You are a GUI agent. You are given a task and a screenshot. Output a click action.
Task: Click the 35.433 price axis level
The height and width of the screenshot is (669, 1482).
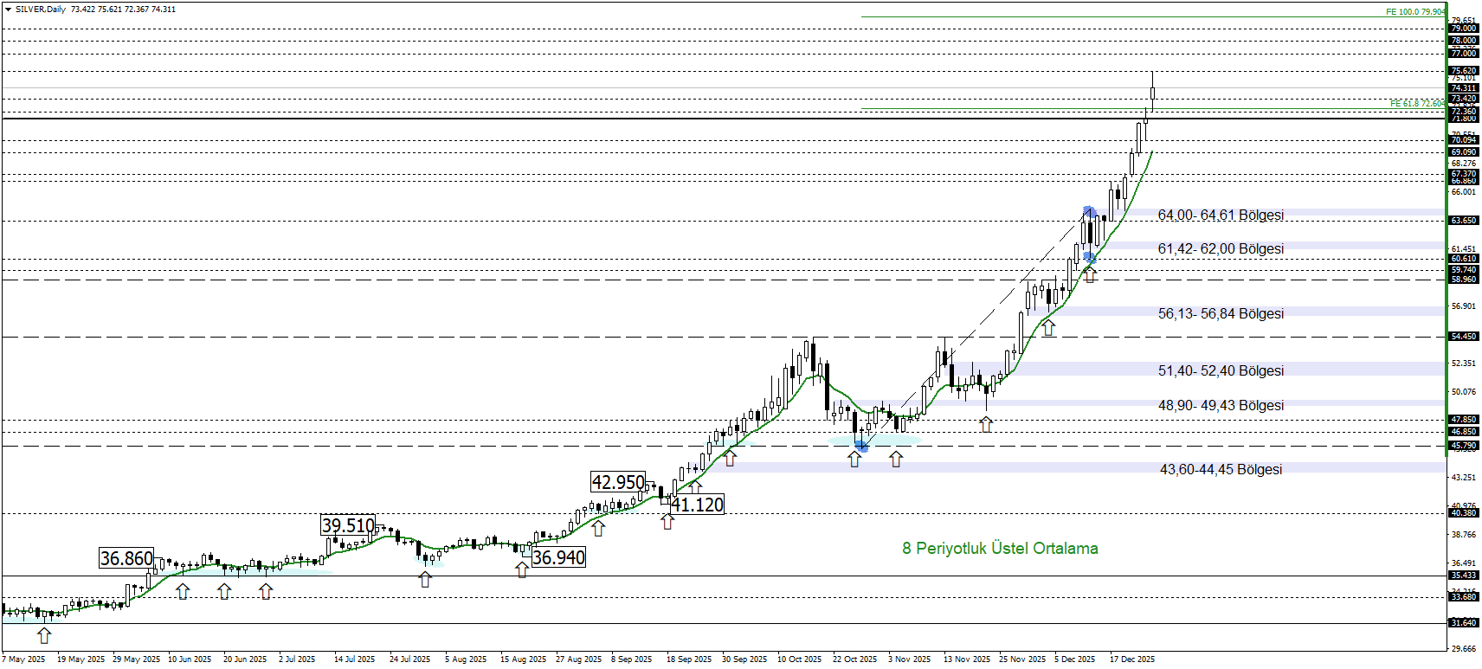pyautogui.click(x=1464, y=576)
